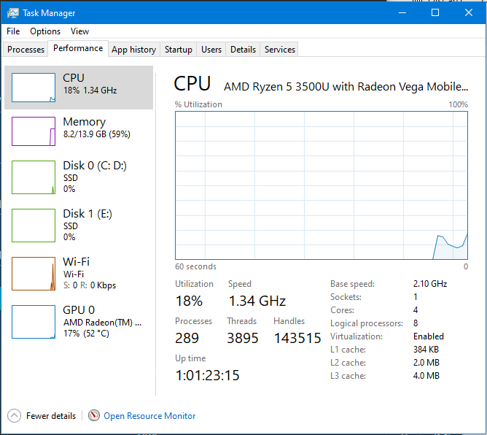The image size is (487, 435).
Task: Click the 3895 threads count
Action: pos(243,338)
